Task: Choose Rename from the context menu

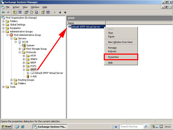Action: 121,48
